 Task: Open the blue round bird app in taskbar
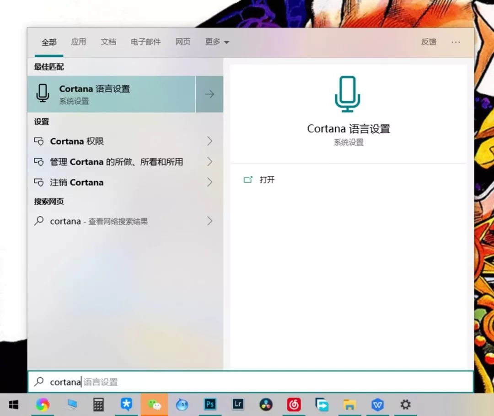pos(182,405)
